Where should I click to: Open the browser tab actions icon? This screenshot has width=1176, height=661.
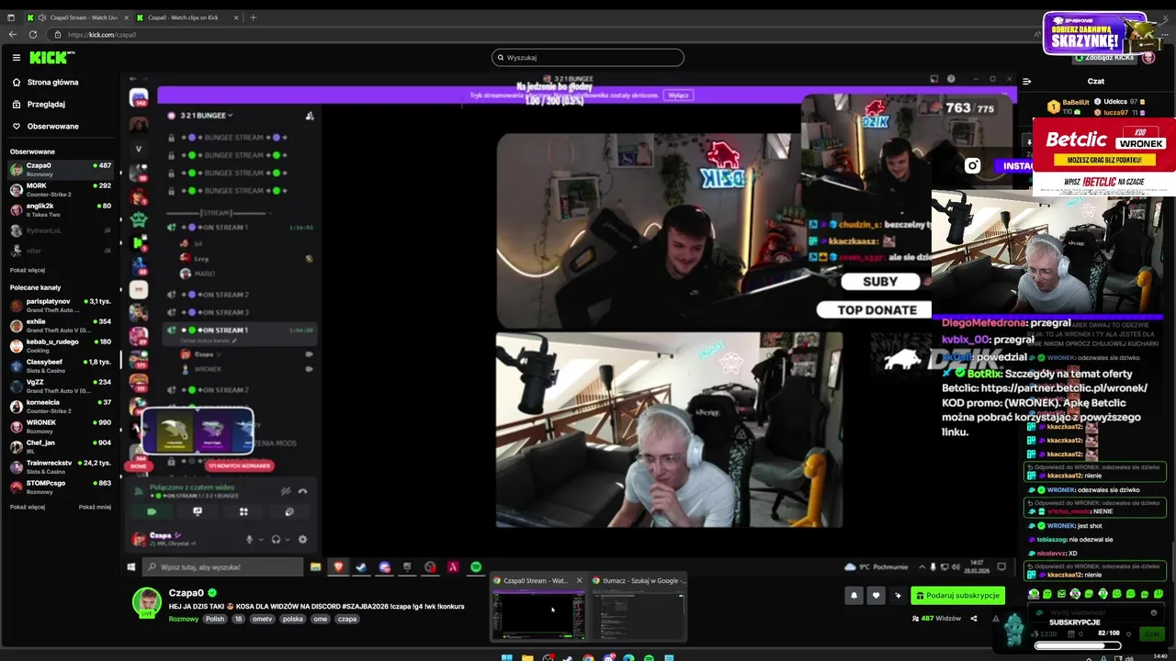click(x=10, y=17)
